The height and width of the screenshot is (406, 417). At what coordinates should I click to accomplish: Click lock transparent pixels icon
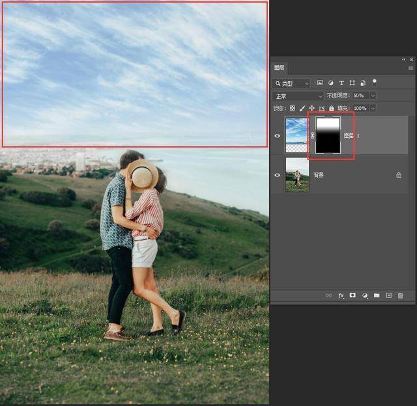pos(293,108)
